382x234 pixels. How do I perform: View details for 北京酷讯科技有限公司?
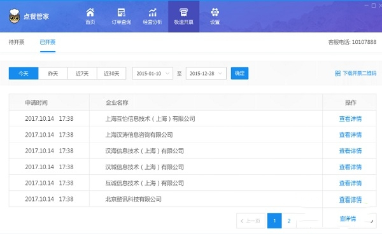350,200
